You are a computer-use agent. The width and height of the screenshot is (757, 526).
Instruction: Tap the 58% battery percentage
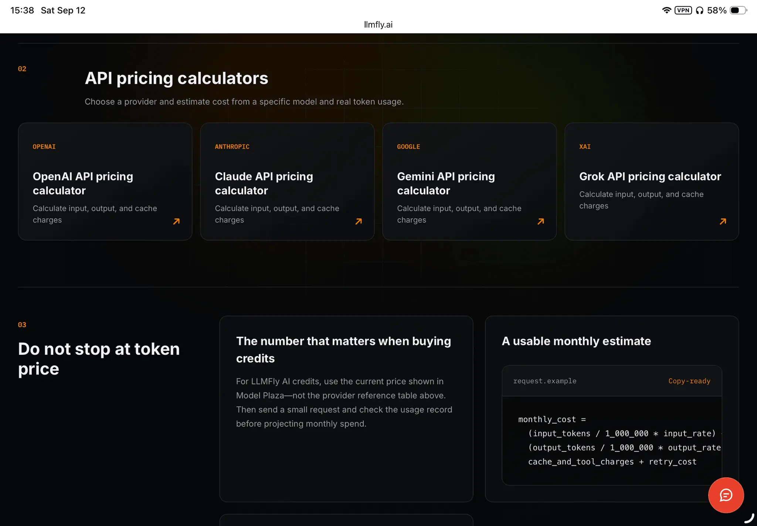click(717, 10)
